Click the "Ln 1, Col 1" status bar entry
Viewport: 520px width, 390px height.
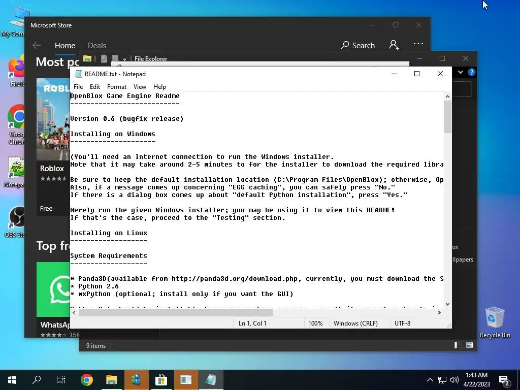[x=252, y=323]
